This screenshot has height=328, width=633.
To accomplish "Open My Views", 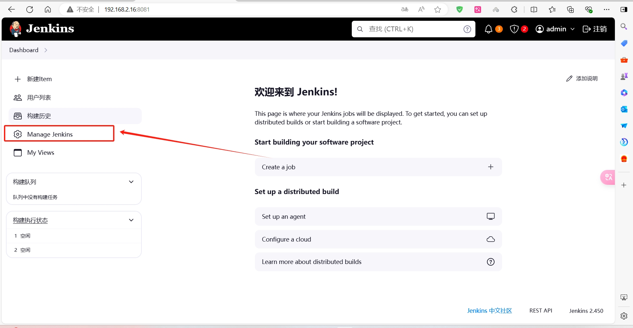I will click(75, 153).
